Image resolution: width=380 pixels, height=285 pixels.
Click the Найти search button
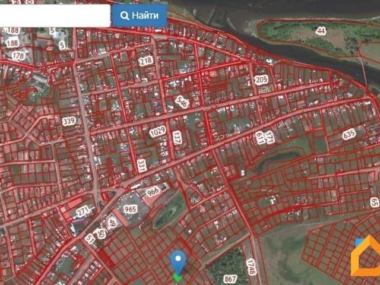(140, 15)
